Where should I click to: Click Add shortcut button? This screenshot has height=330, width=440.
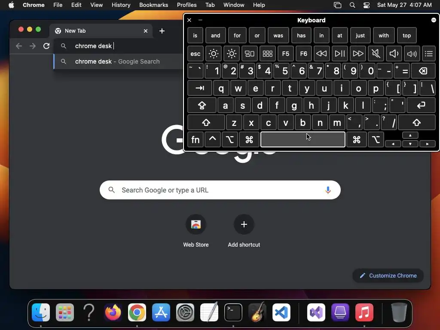[x=244, y=231]
